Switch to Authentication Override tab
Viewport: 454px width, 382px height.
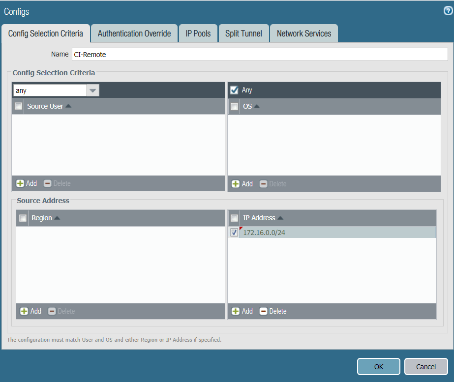[x=134, y=34]
